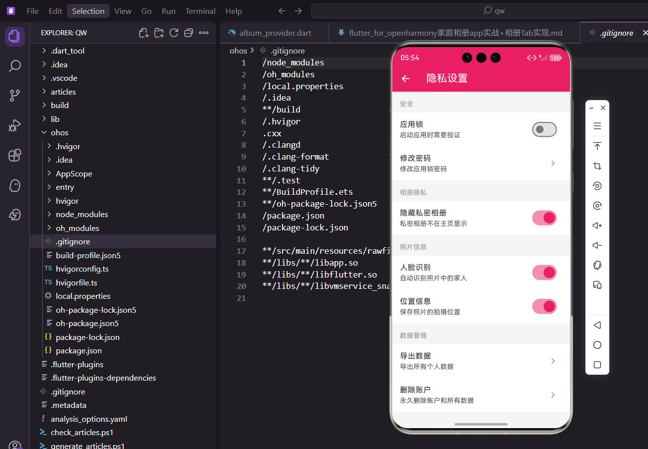The width and height of the screenshot is (648, 449).
Task: Open the Selection menu
Action: click(88, 11)
